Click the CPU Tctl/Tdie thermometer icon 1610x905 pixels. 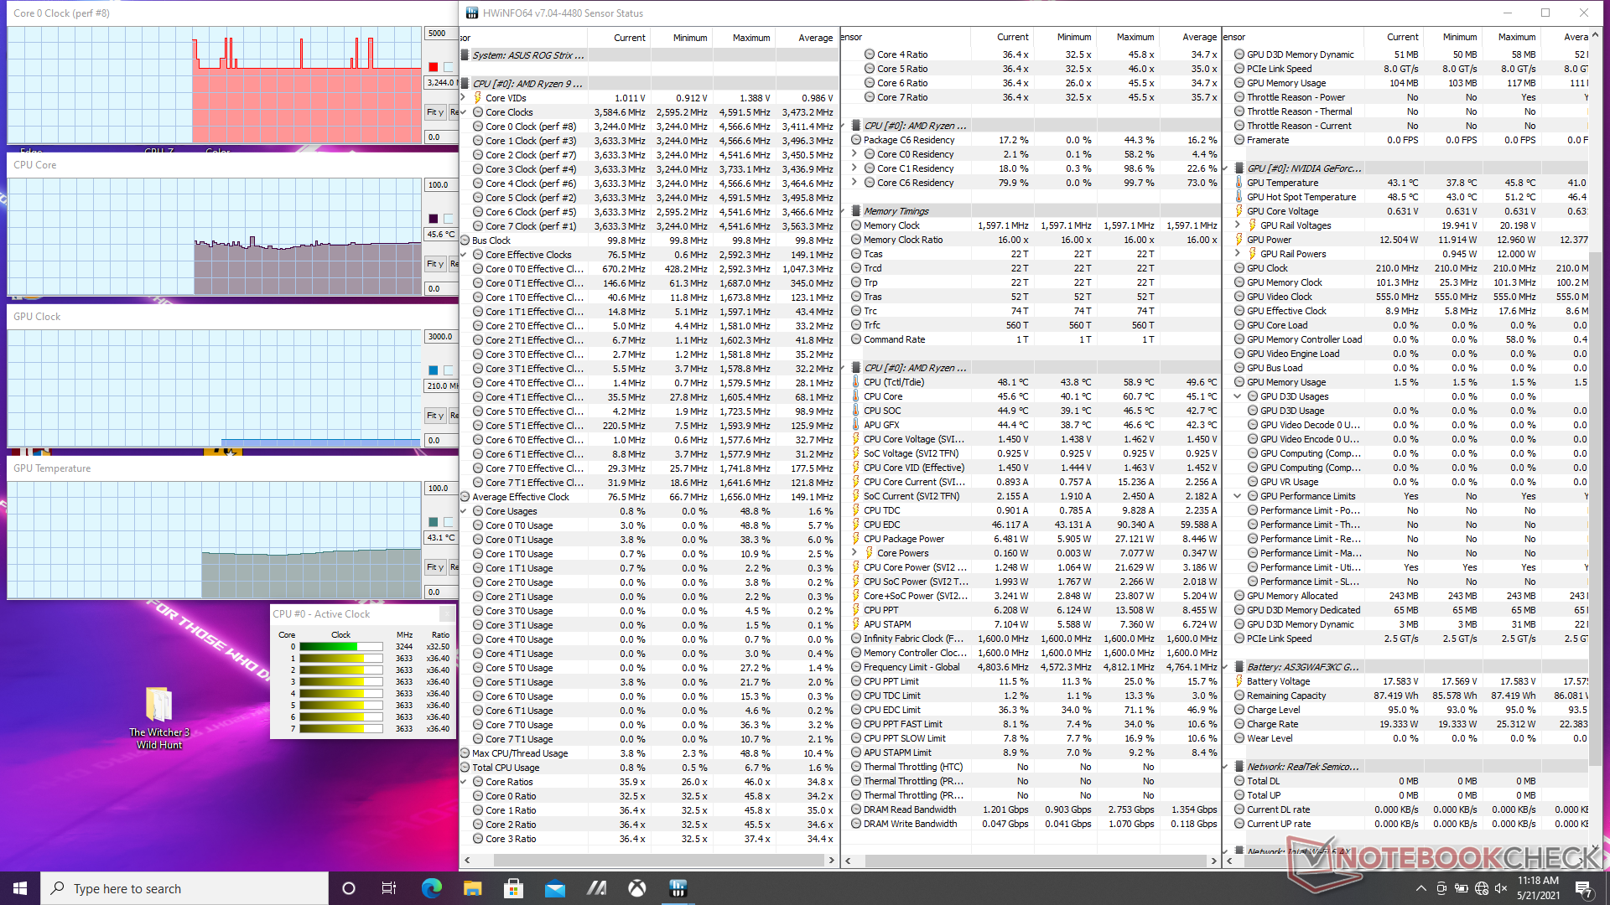pos(856,382)
